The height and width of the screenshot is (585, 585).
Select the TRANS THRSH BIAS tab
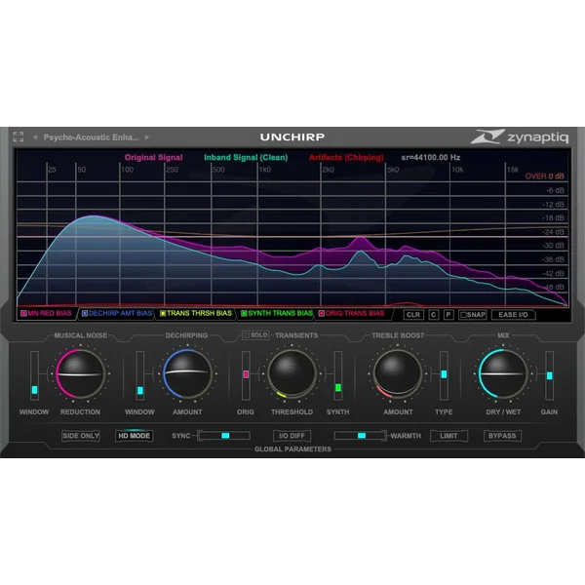coord(196,313)
